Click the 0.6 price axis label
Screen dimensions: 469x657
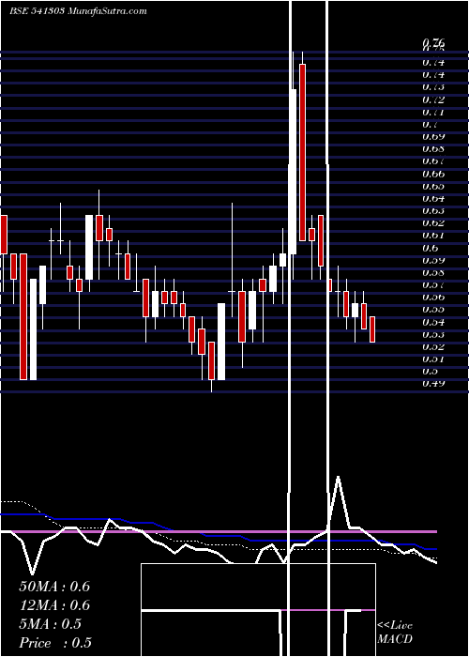[x=430, y=248]
